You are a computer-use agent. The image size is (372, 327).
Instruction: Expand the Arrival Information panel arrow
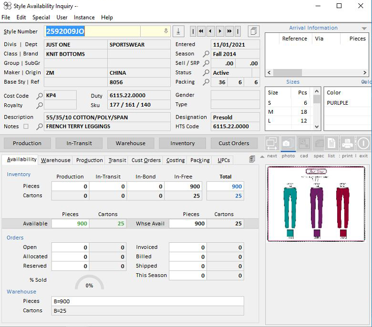pyautogui.click(x=364, y=29)
